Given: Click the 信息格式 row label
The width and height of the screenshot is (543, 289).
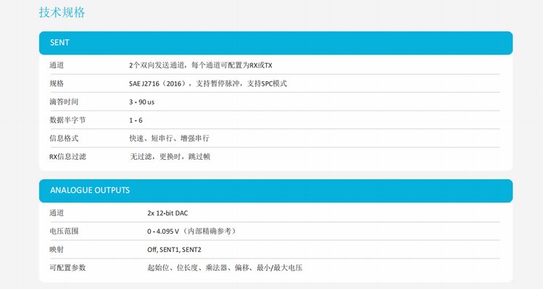Looking at the screenshot, I should pos(64,139).
